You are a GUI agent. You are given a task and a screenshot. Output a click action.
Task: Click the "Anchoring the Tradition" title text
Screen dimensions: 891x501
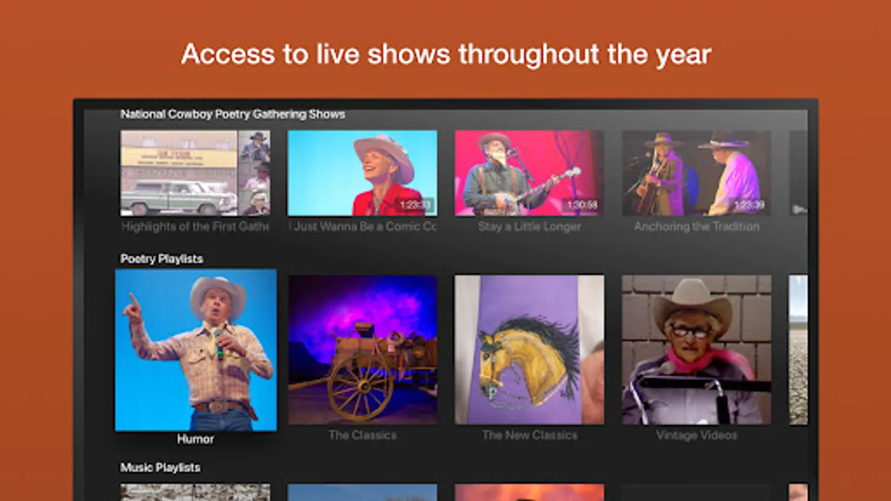pyautogui.click(x=697, y=227)
